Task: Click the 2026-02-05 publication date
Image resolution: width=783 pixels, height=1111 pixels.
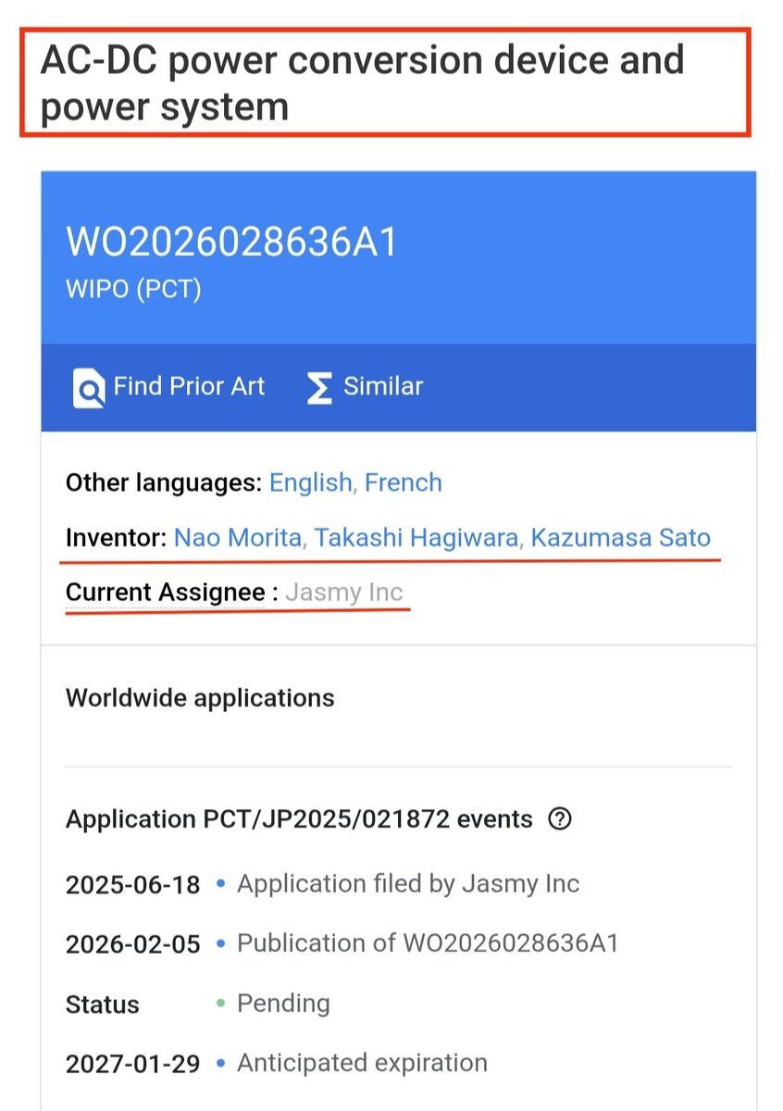Action: [133, 944]
